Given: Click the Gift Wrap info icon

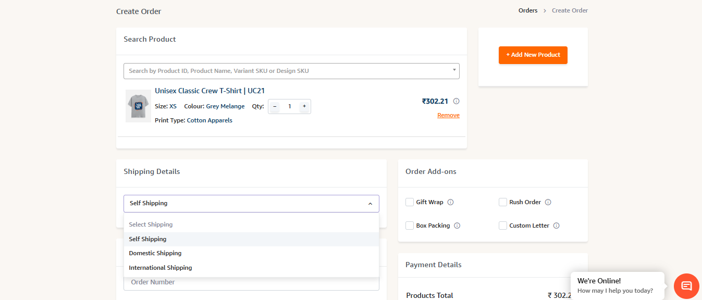Looking at the screenshot, I should (x=450, y=202).
